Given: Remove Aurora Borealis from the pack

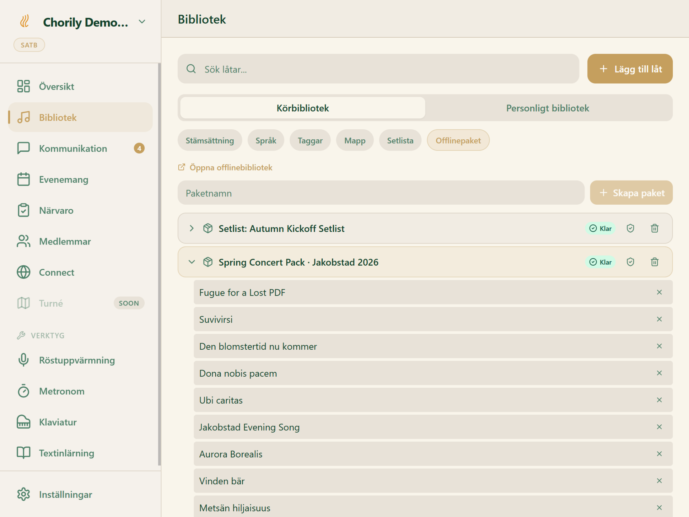Looking at the screenshot, I should coord(659,454).
